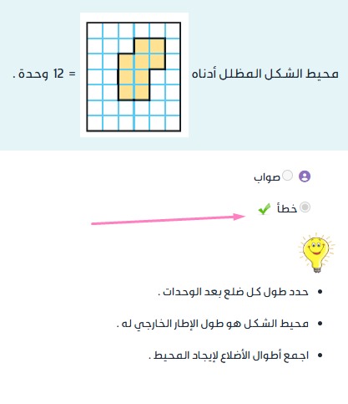
Task: Click the صواب answer label
Action: [267, 177]
